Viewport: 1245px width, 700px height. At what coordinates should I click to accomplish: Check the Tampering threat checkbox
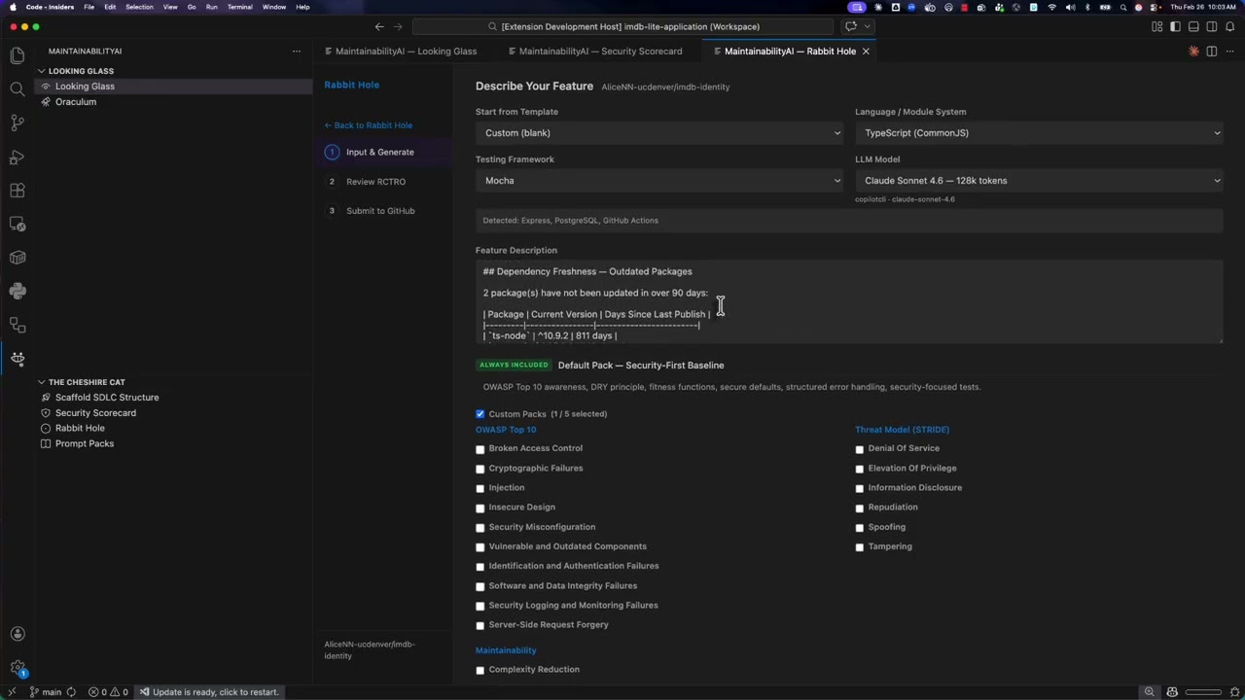pos(859,547)
